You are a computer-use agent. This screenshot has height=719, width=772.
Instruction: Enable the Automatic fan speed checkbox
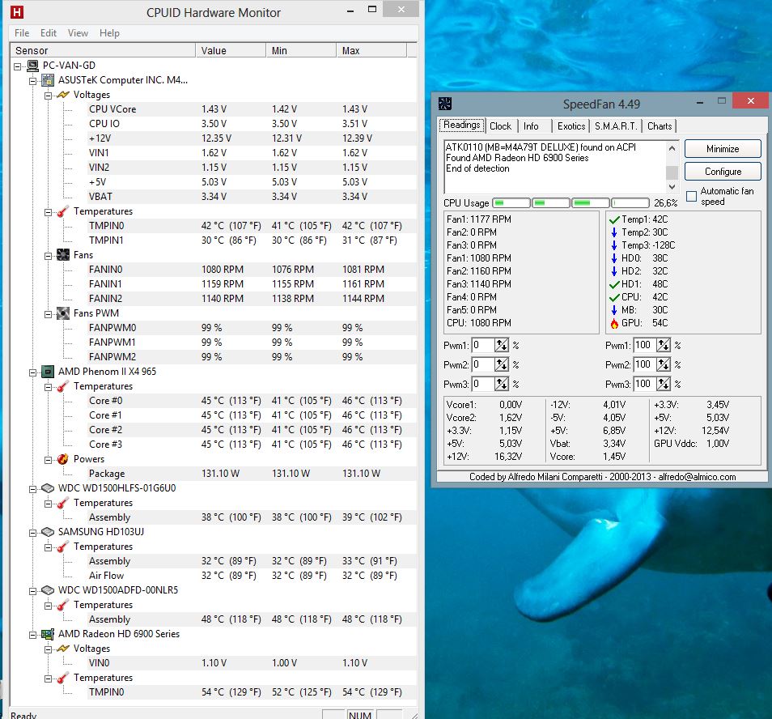[x=691, y=197]
